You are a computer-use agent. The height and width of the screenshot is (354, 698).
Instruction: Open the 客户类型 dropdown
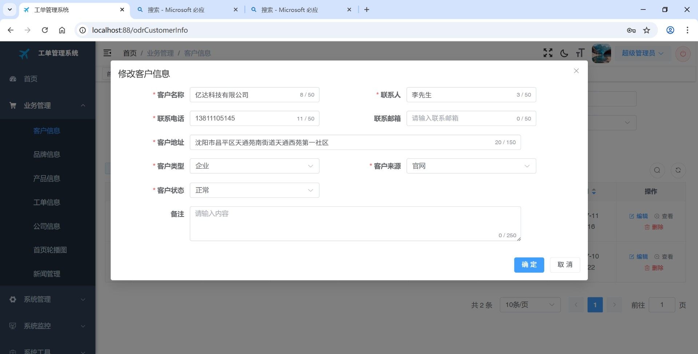(x=254, y=166)
